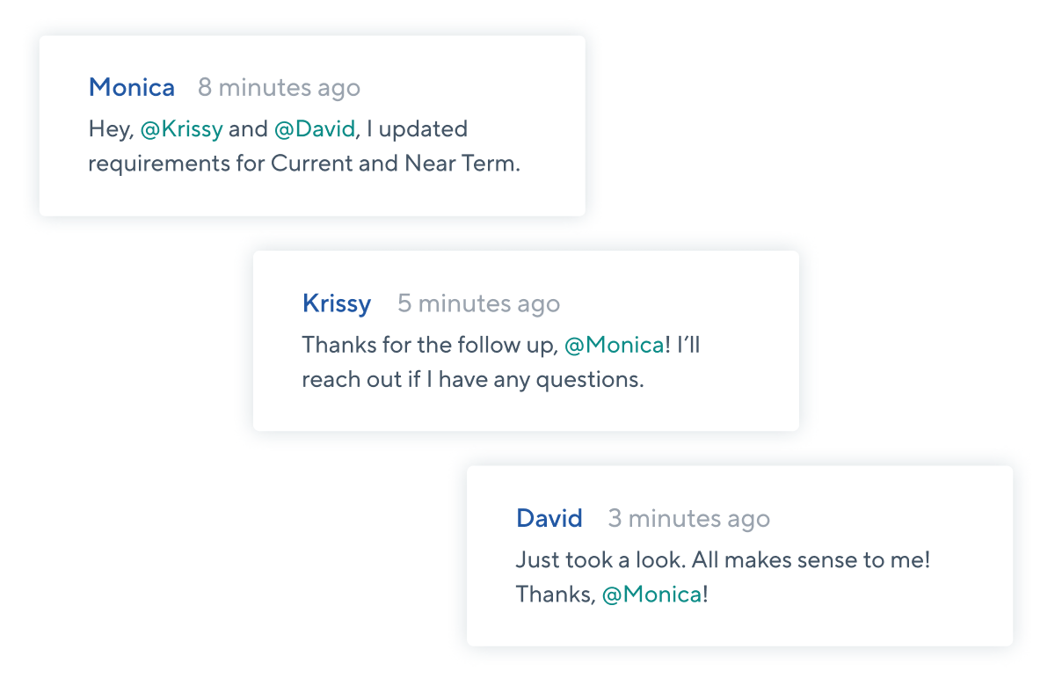Click the "reach out if I have any questions" line

tap(473, 380)
